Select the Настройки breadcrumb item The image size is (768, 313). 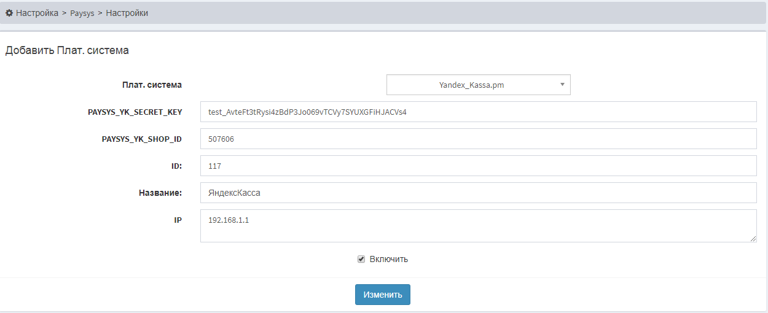click(127, 13)
